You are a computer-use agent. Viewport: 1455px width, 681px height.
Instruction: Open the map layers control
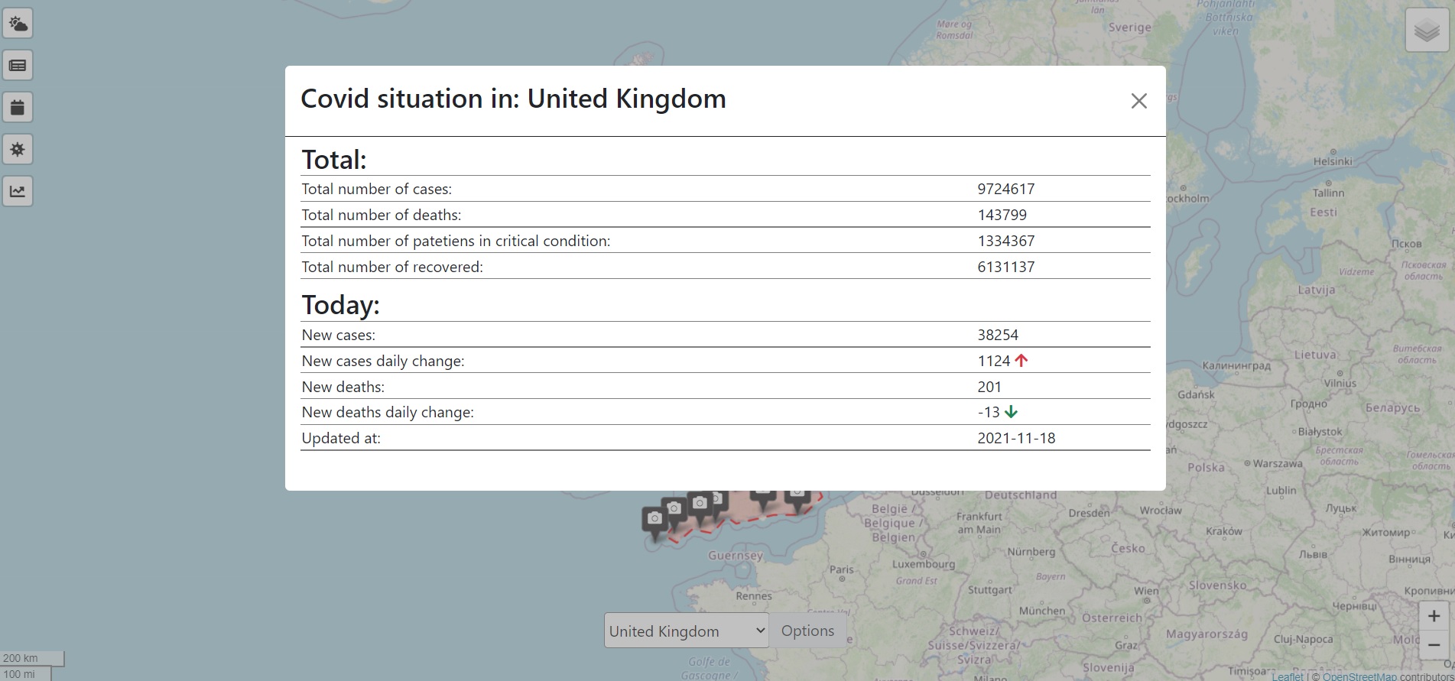click(1427, 31)
